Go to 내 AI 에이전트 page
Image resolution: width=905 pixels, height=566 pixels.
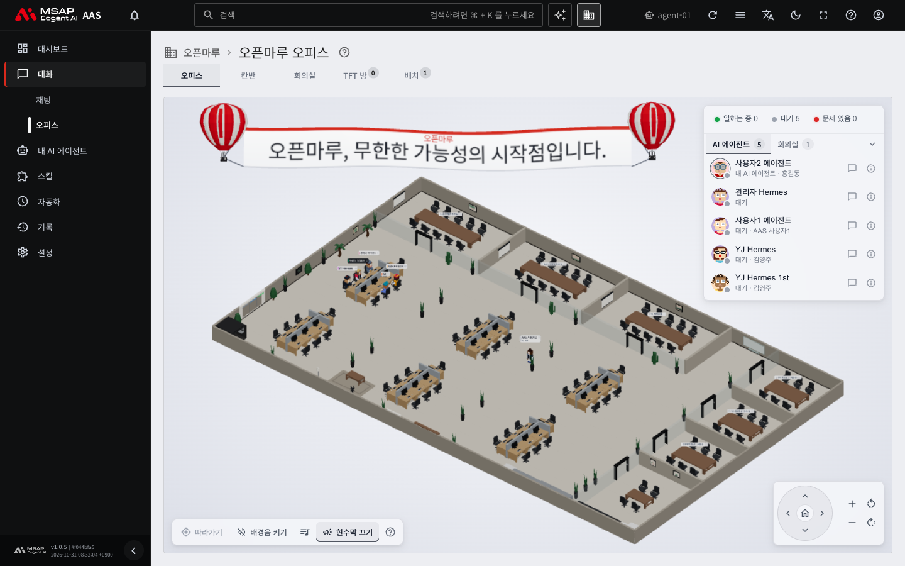(x=75, y=151)
